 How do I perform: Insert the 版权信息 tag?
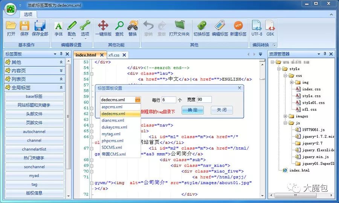34,193
